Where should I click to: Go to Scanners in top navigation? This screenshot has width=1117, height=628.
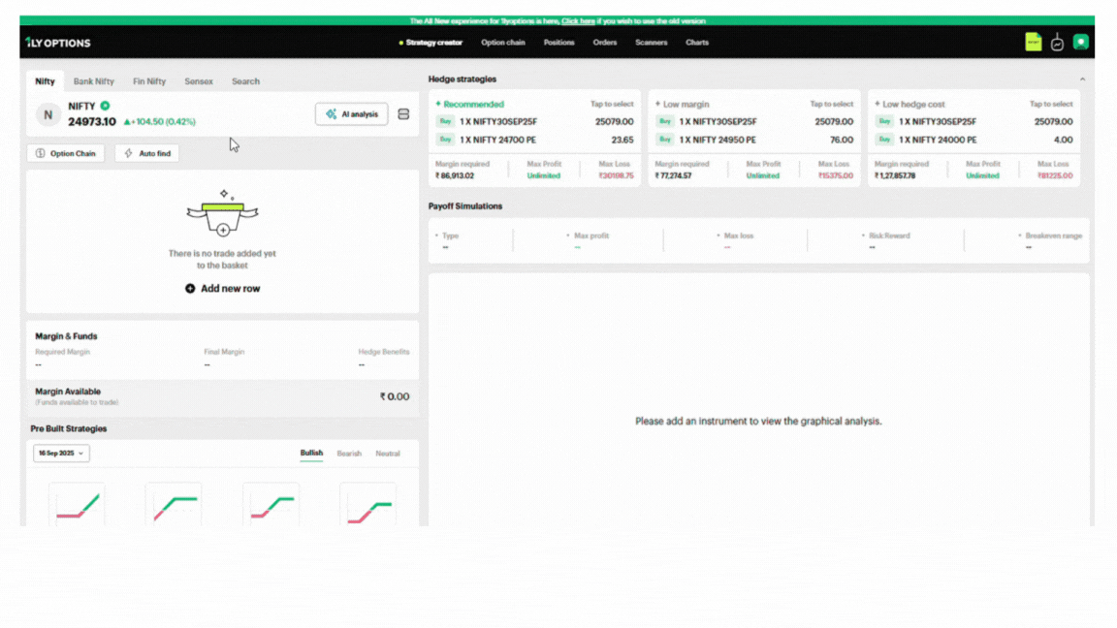point(651,43)
